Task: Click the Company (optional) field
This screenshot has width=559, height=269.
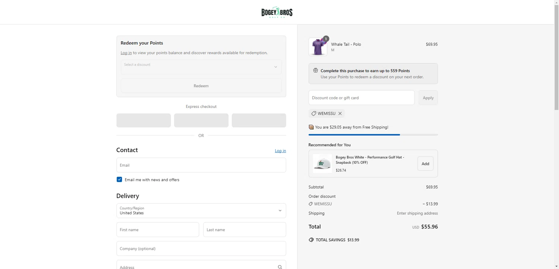Action: [x=201, y=249]
